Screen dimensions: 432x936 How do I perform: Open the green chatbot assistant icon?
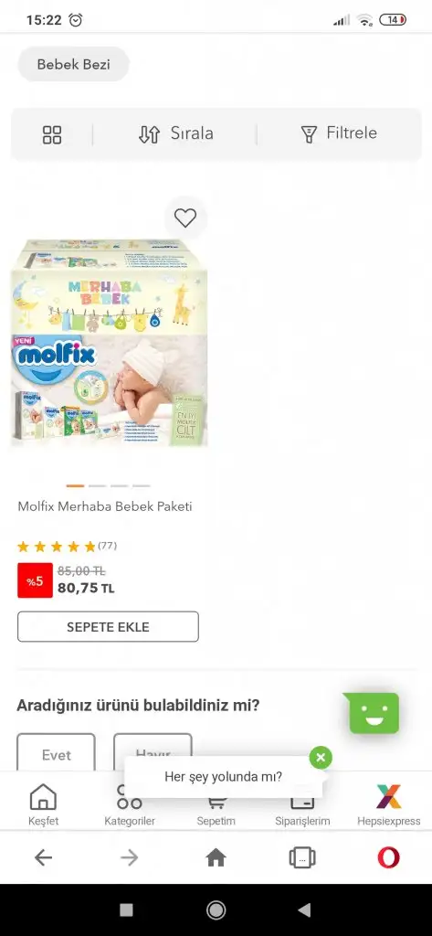[x=374, y=713]
